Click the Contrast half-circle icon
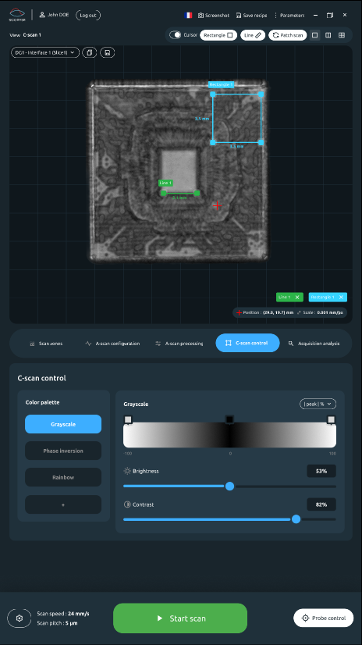Viewport: 362px width, 645px height. 127,504
